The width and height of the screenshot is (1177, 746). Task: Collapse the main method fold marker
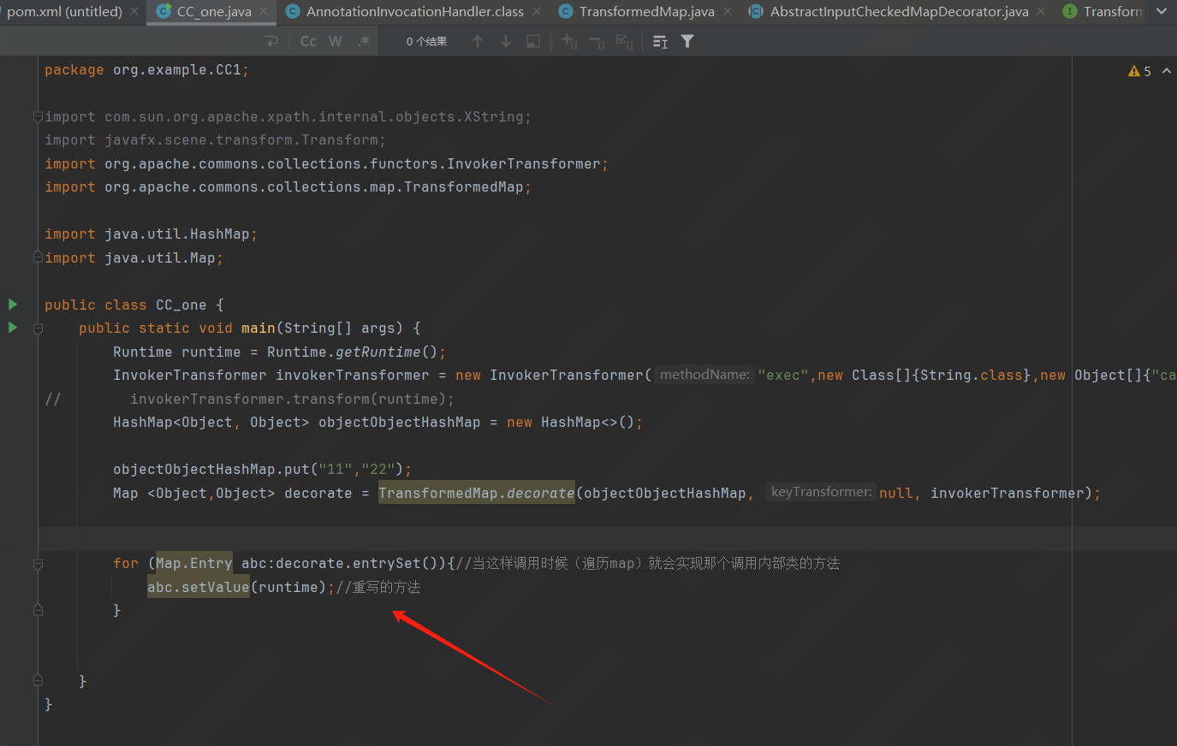coord(38,329)
